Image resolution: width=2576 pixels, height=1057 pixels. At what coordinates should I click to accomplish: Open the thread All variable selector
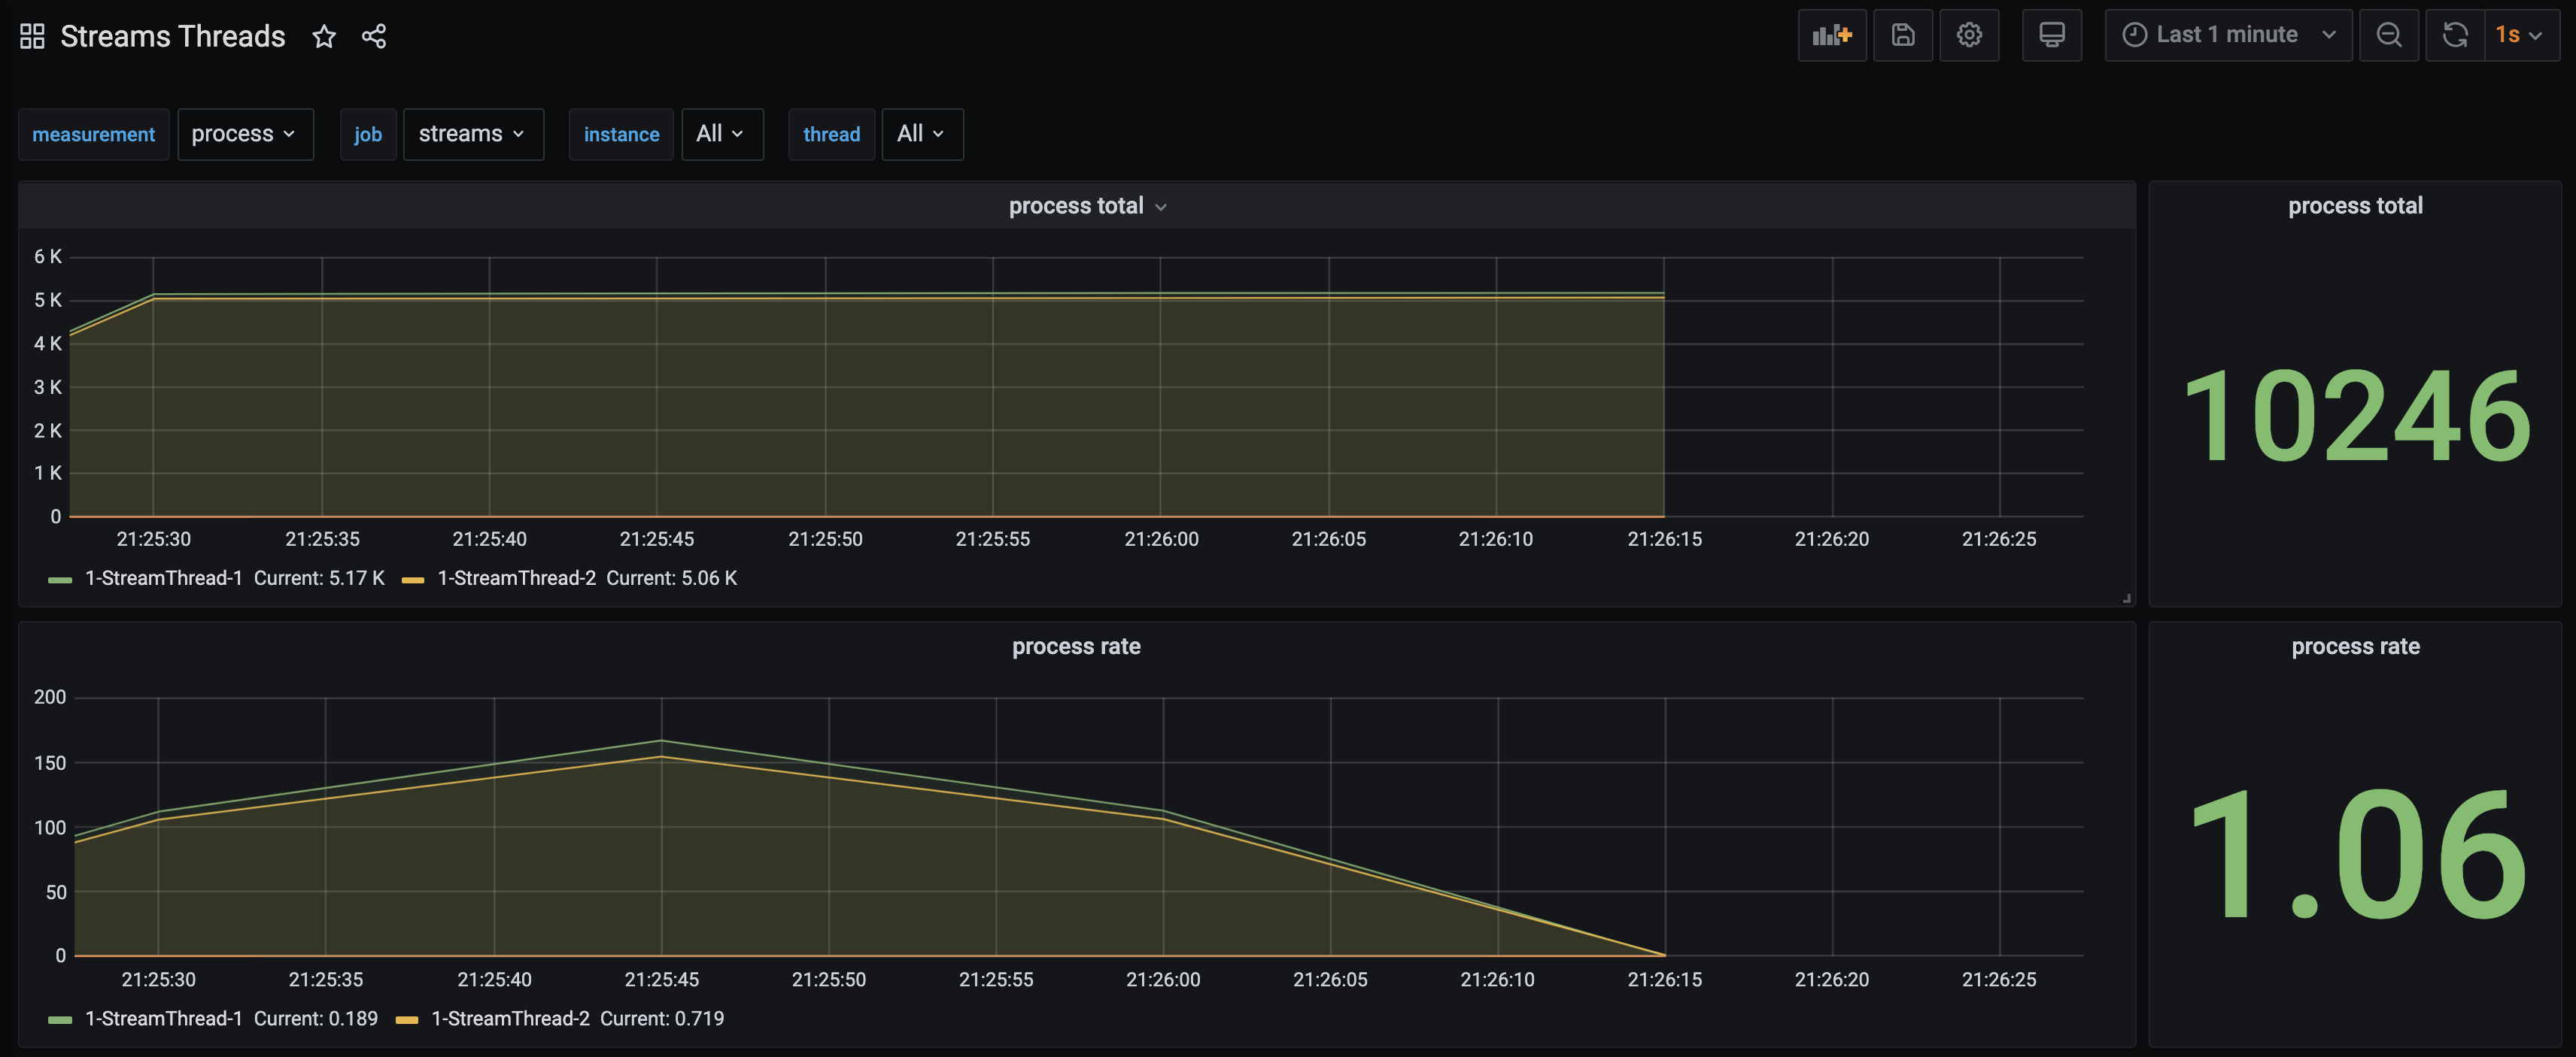[x=921, y=134]
